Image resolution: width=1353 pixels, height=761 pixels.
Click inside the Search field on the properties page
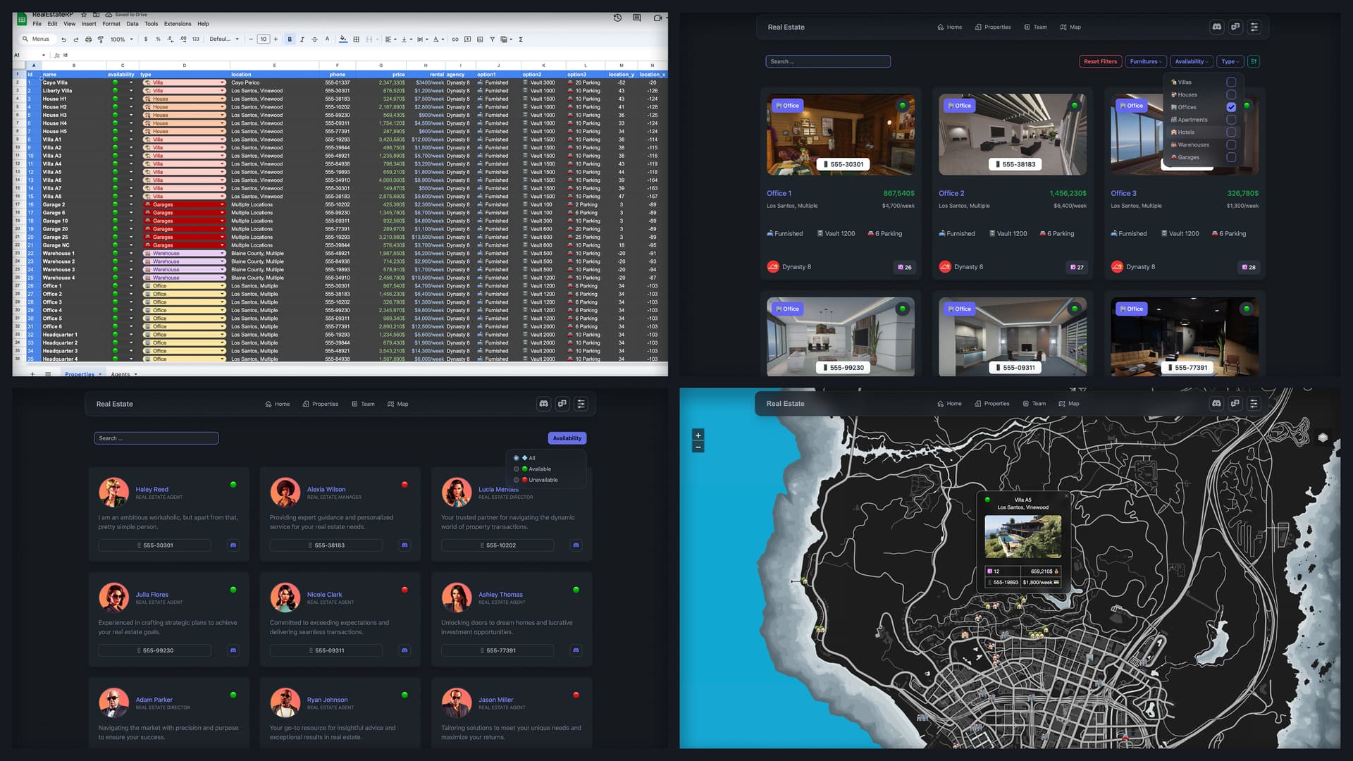click(x=828, y=61)
